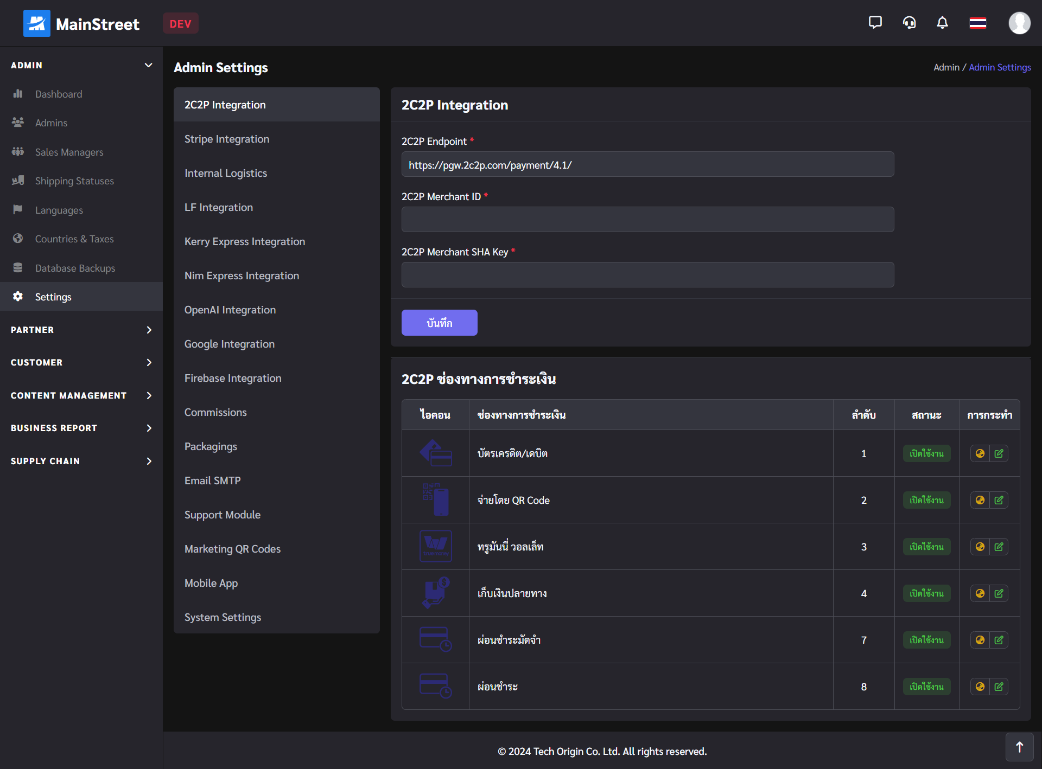Focus the 2C2P Merchant ID field

pyautogui.click(x=647, y=220)
